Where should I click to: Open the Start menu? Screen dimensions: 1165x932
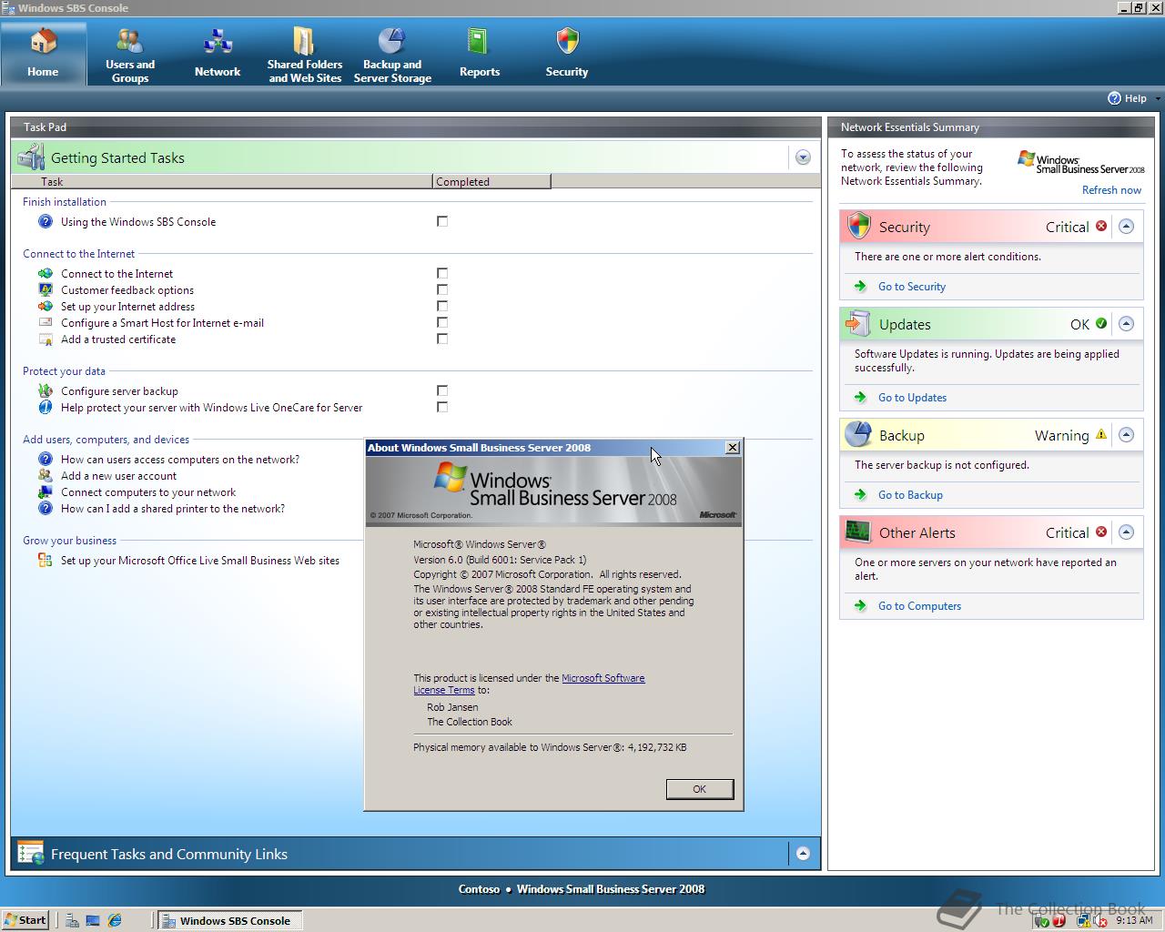[x=25, y=920]
